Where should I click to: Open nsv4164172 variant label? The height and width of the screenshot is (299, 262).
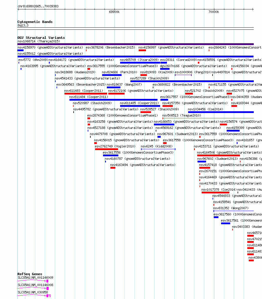click(x=81, y=60)
